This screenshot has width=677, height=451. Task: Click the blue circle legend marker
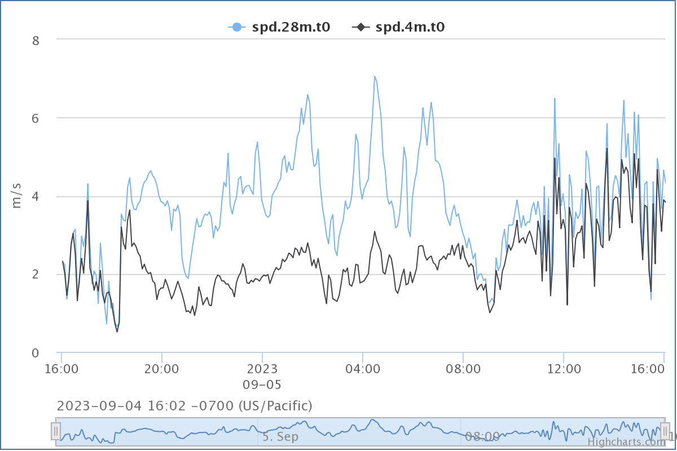tap(237, 27)
